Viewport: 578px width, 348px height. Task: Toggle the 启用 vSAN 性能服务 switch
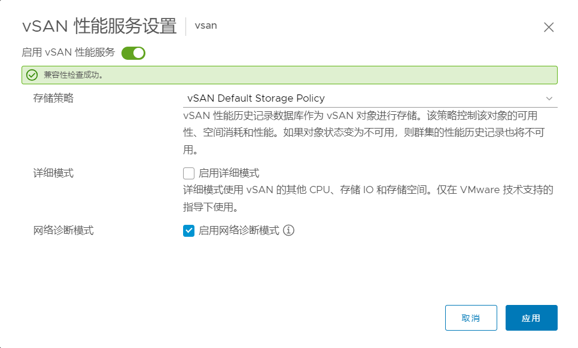click(x=133, y=53)
